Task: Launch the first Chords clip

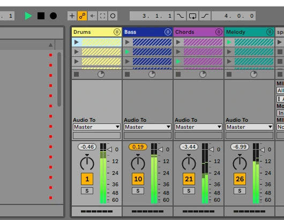Action: point(178,42)
